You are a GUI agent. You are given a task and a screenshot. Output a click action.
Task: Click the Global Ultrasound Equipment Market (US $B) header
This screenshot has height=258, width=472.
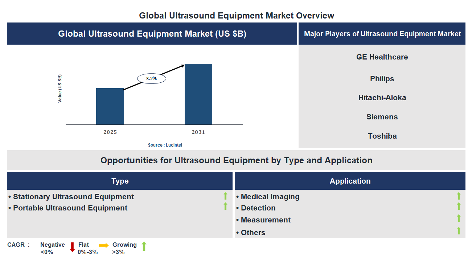152,34
